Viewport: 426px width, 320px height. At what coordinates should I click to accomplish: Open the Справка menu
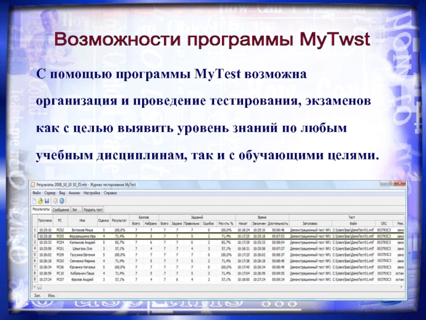[x=110, y=193]
